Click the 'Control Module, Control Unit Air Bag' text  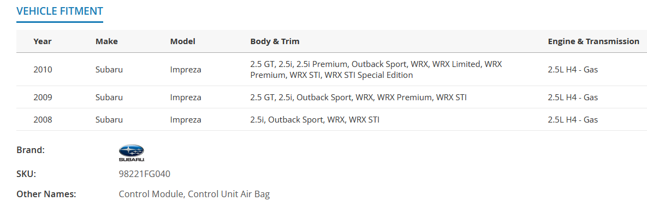click(194, 194)
